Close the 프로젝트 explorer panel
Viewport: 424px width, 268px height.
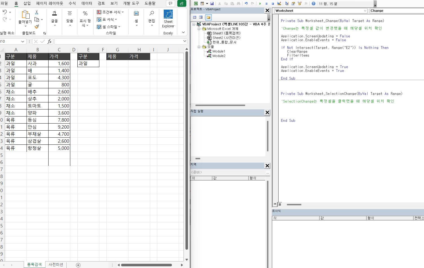(267, 10)
